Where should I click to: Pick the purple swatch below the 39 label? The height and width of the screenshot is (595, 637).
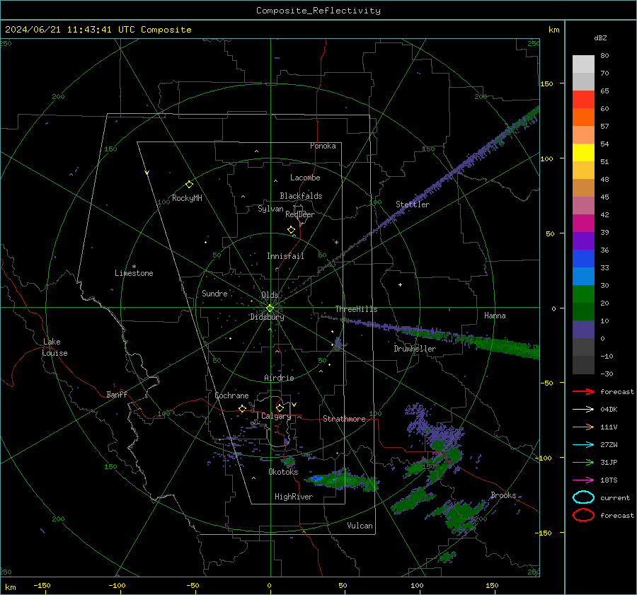coord(583,241)
